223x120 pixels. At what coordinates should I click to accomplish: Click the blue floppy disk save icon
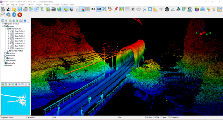click(x=20, y=9)
